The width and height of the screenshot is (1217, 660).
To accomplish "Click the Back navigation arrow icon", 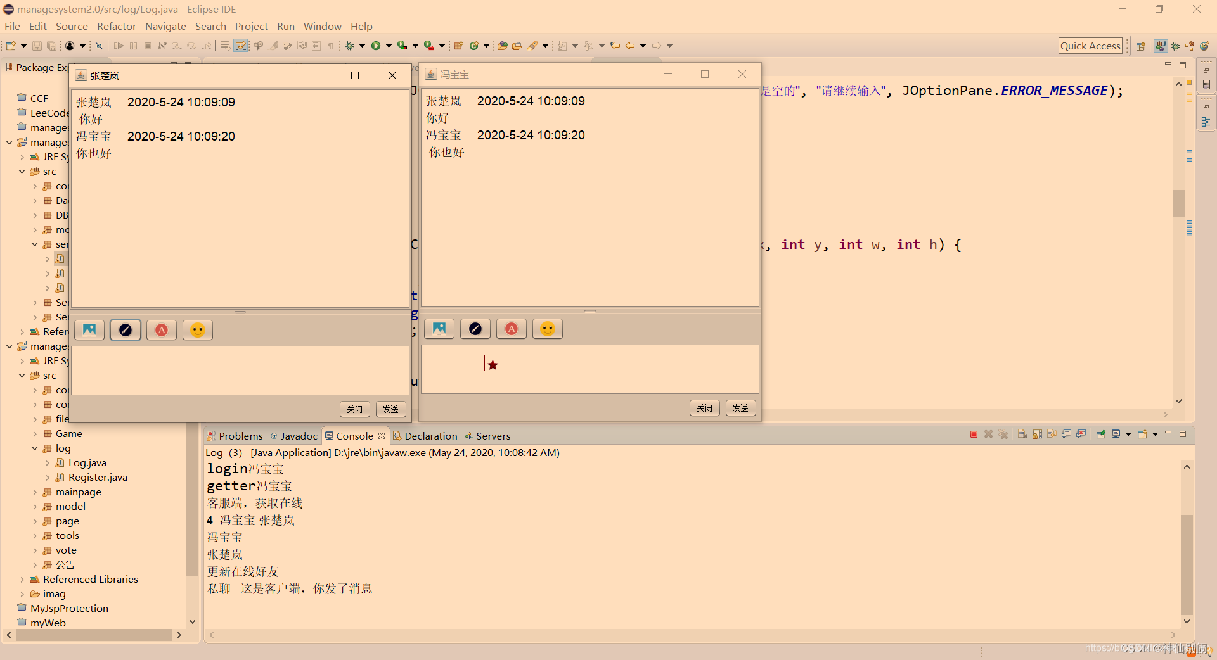I will pos(629,46).
